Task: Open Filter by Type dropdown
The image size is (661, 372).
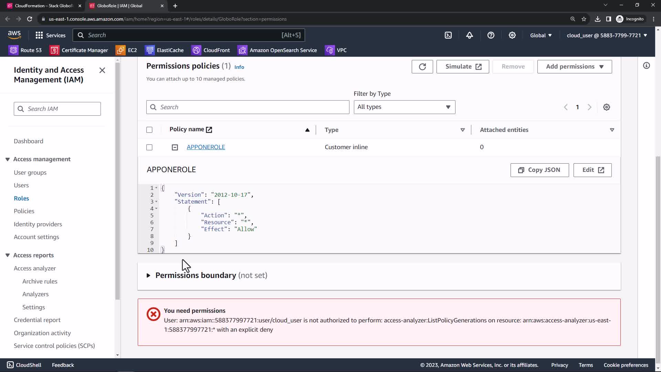Action: (x=404, y=107)
